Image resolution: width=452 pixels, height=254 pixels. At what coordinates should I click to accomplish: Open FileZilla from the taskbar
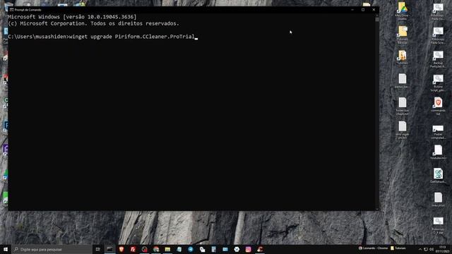133,249
